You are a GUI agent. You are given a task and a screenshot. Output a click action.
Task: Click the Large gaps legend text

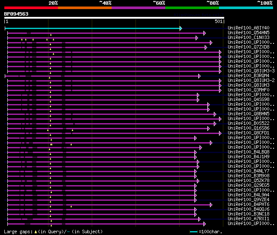pos(18,232)
